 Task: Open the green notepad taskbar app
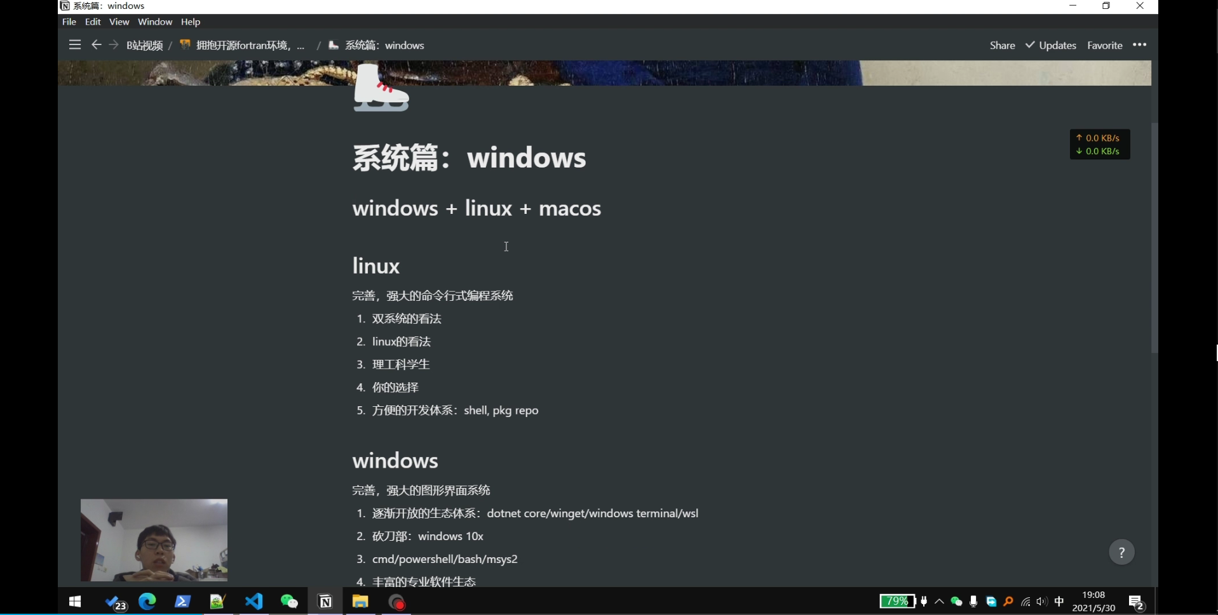(217, 602)
